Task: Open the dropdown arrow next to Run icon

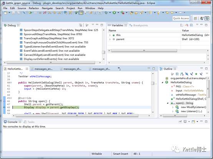Action: tap(118, 13)
